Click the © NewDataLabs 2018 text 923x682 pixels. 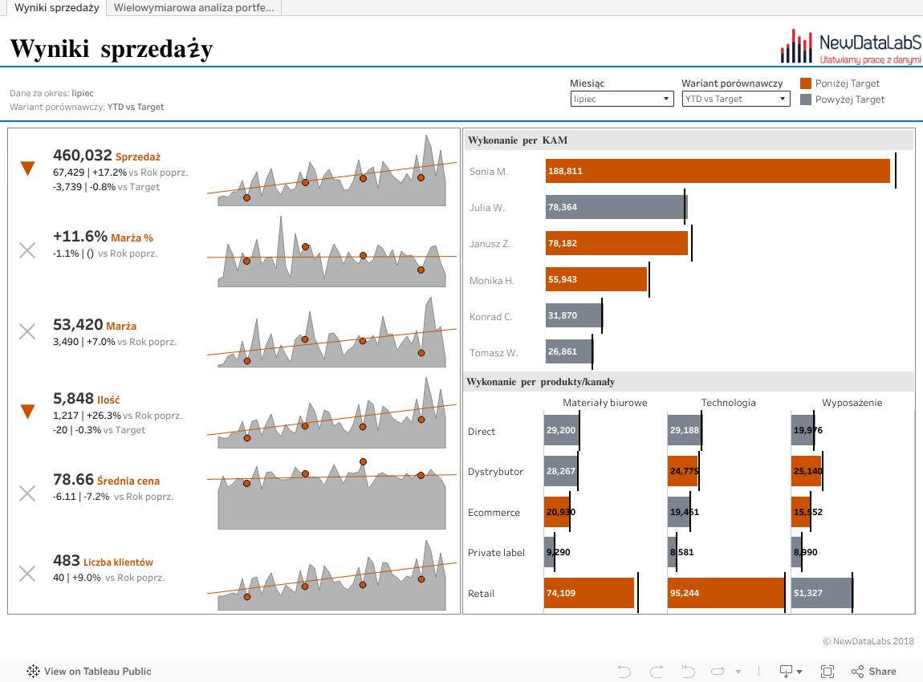[868, 641]
